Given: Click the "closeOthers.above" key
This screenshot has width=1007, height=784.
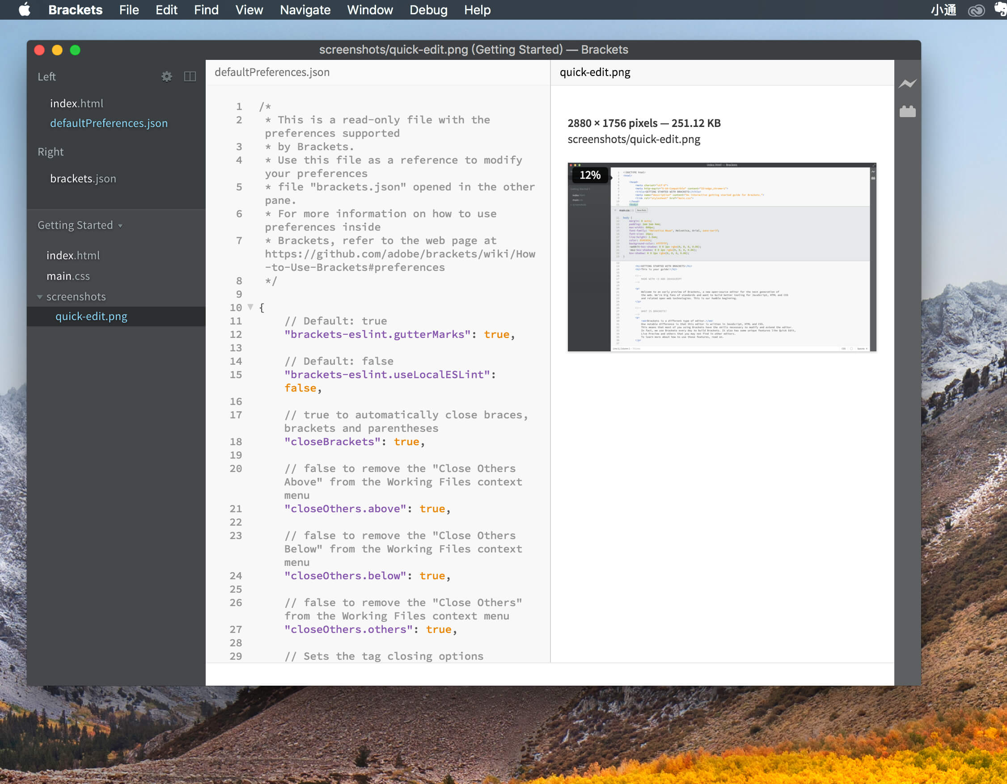Looking at the screenshot, I should click(x=345, y=508).
